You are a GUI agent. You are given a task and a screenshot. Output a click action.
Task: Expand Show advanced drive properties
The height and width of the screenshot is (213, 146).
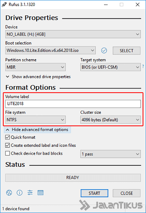(38, 77)
